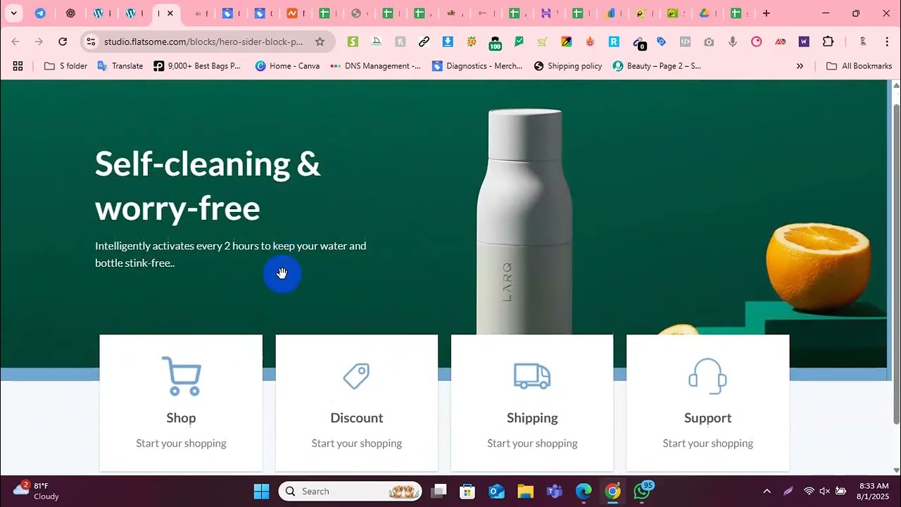
Task: Click the microphone extension icon
Action: [x=733, y=42]
